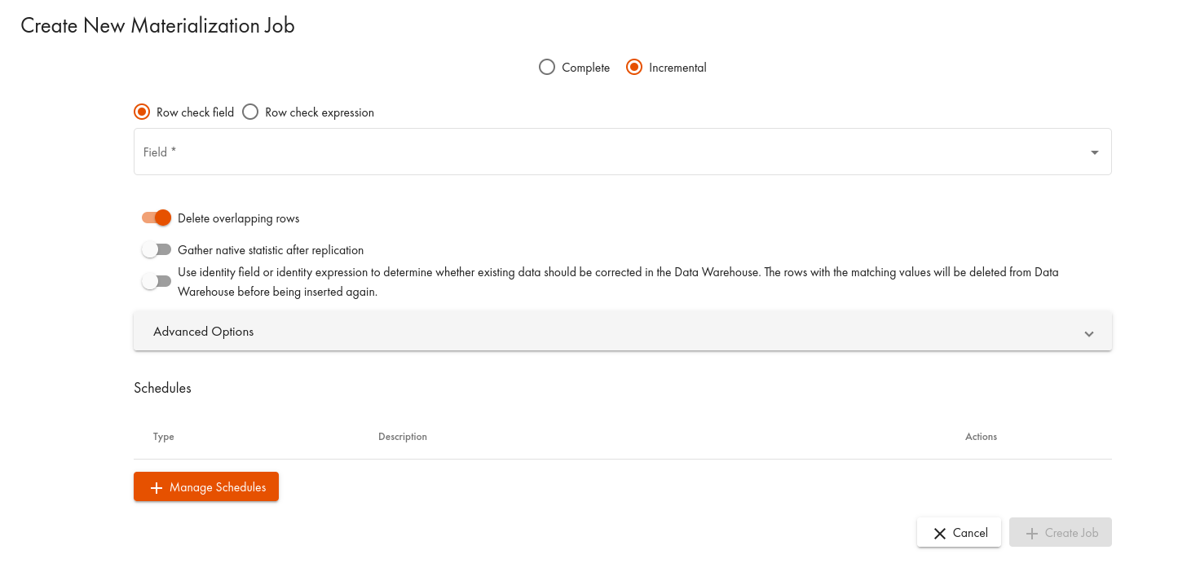Screen dimensions: 1178x572
Task: Click the empty Field input area
Action: 489,152
